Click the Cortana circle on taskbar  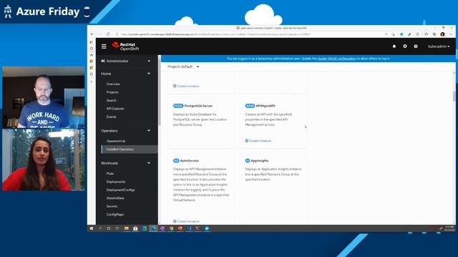click(108, 228)
